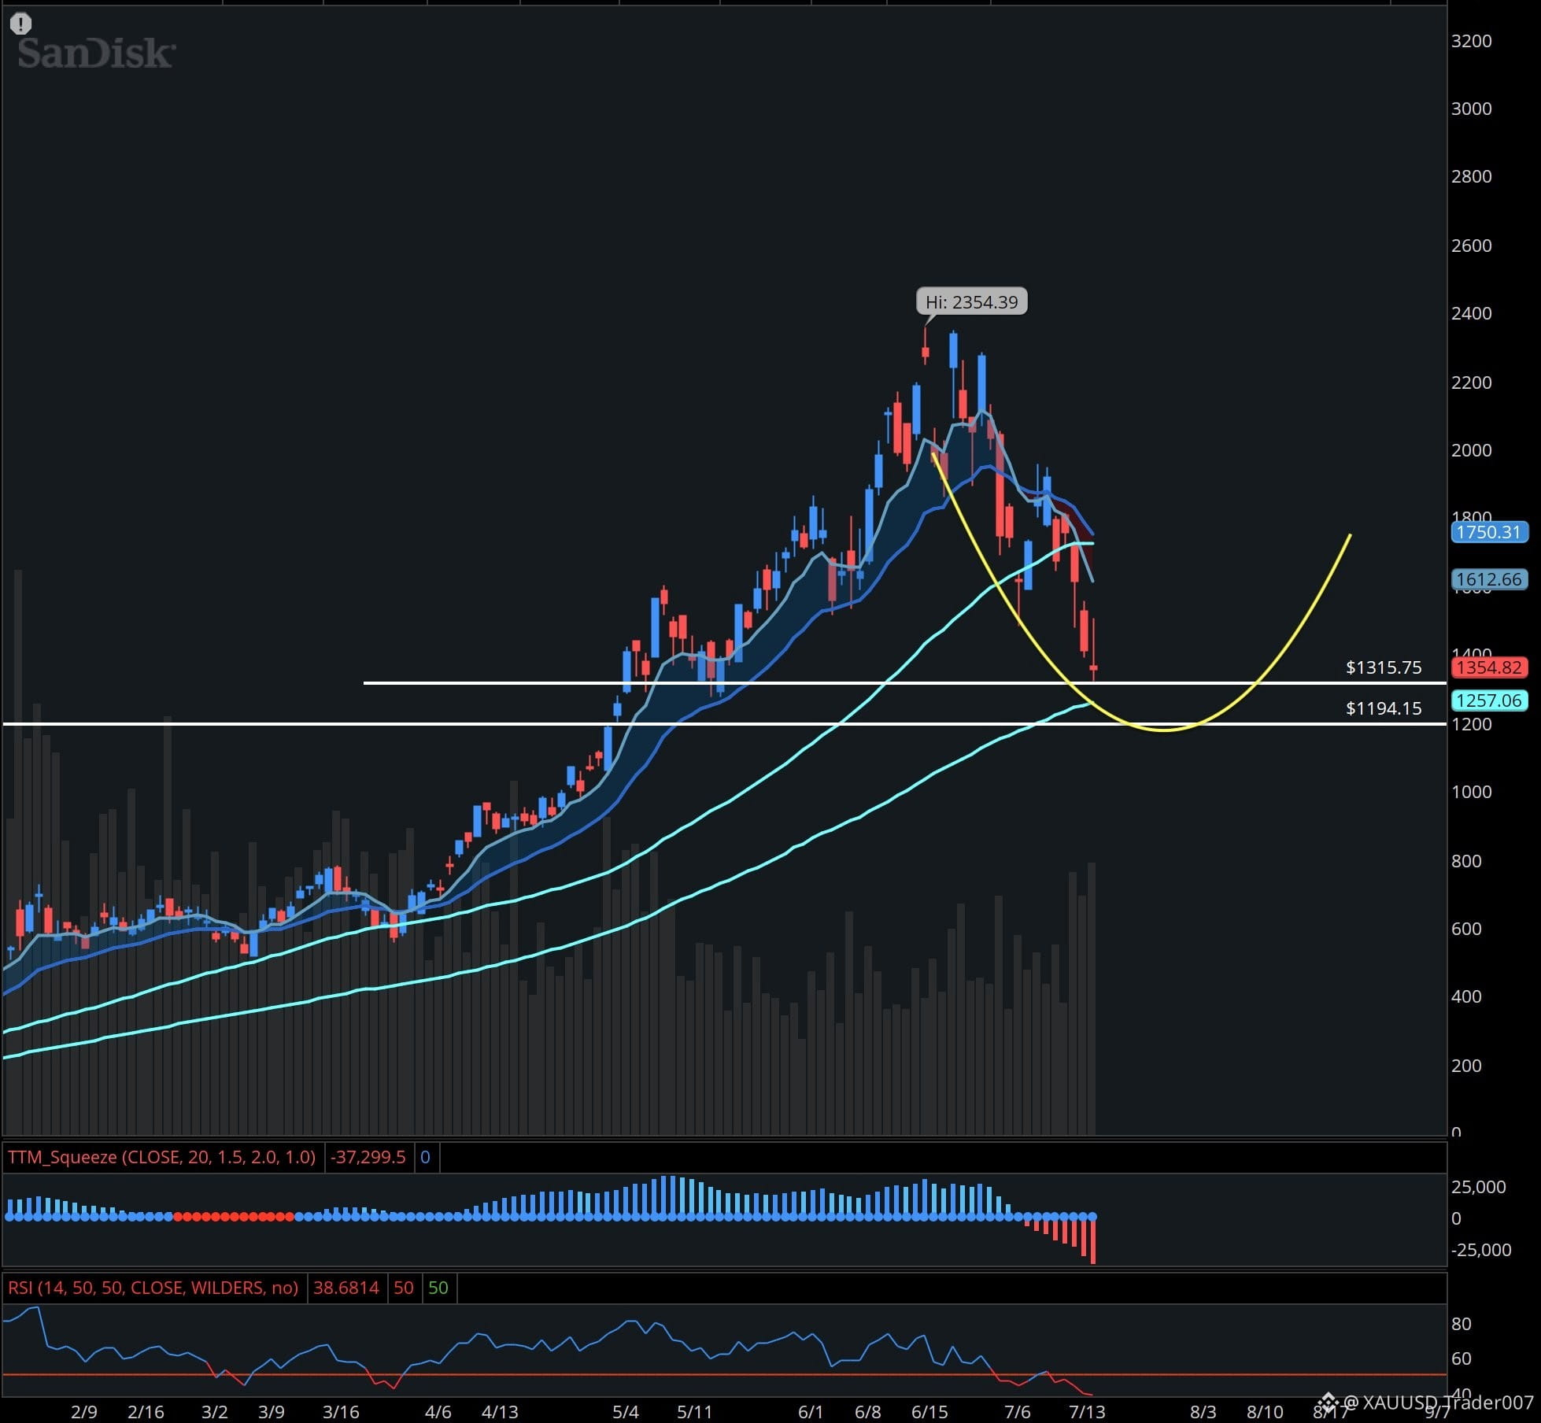This screenshot has height=1423, width=1541.
Task: Click the "2200" price axis label
Action: click(x=1471, y=383)
